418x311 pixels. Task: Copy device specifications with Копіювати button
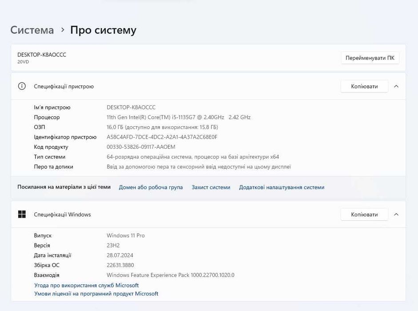pos(364,86)
